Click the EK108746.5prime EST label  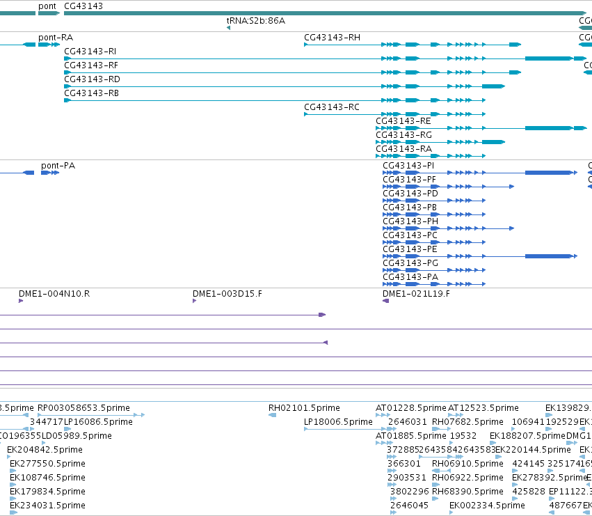click(x=47, y=478)
